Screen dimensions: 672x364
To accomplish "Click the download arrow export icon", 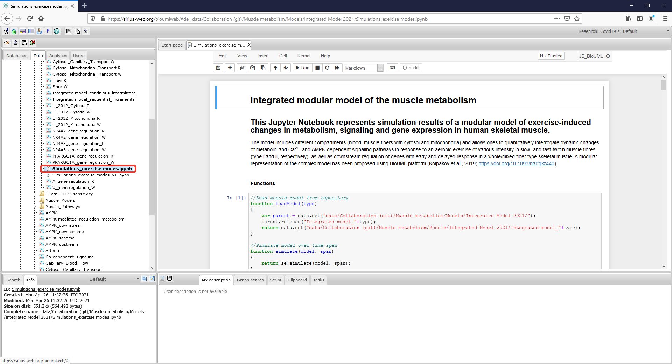I will pyautogui.click(x=86, y=31).
